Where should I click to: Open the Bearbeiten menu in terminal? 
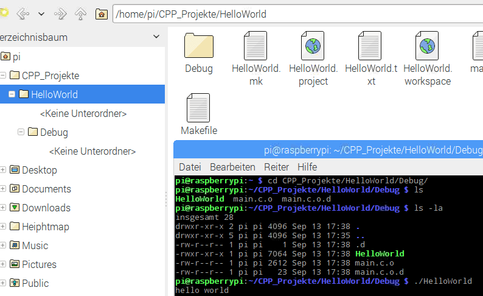(x=232, y=167)
